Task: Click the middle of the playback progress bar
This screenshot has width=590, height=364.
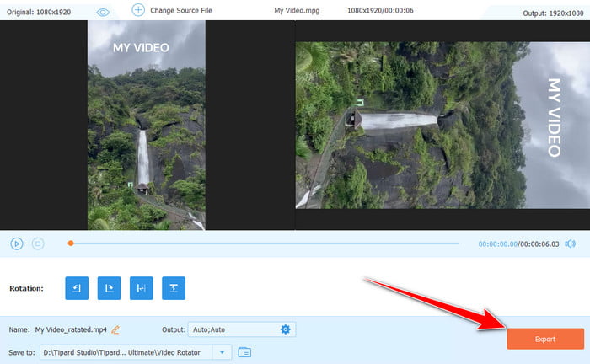Action: [265, 244]
